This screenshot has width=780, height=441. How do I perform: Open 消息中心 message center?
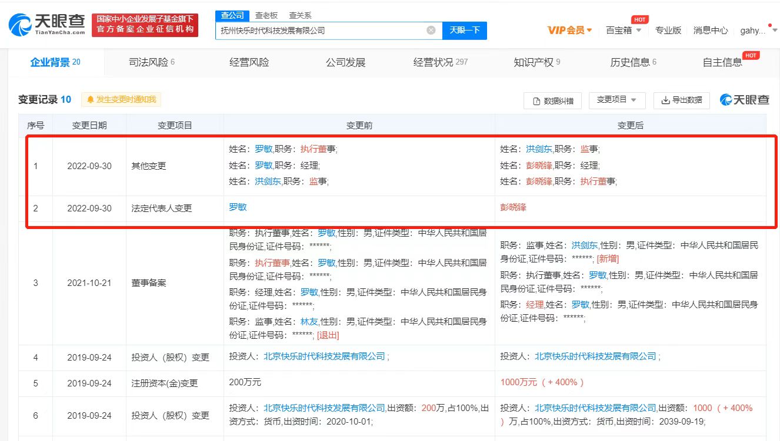[710, 31]
